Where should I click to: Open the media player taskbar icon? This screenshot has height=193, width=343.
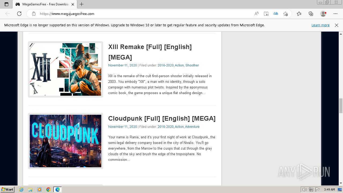click(39, 190)
